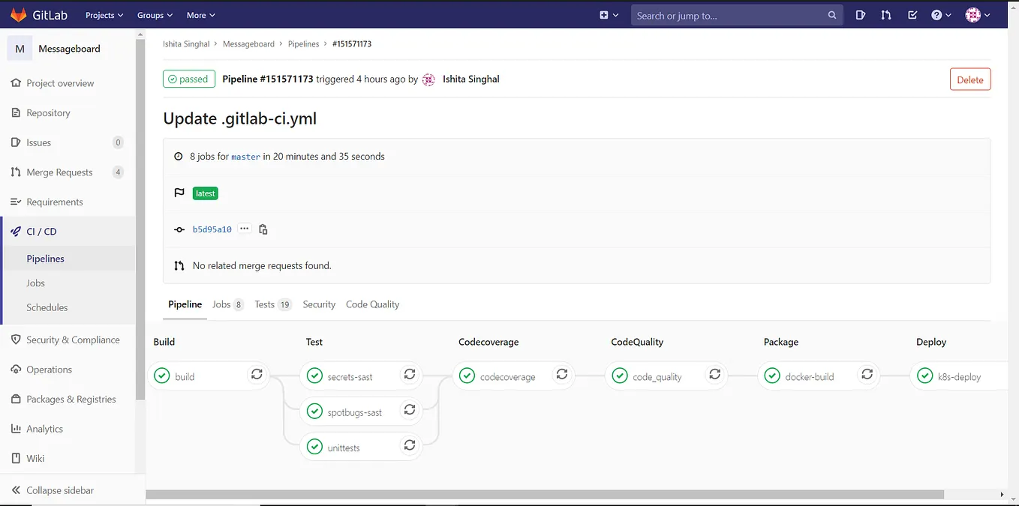Open the Projects dropdown

pyautogui.click(x=104, y=13)
